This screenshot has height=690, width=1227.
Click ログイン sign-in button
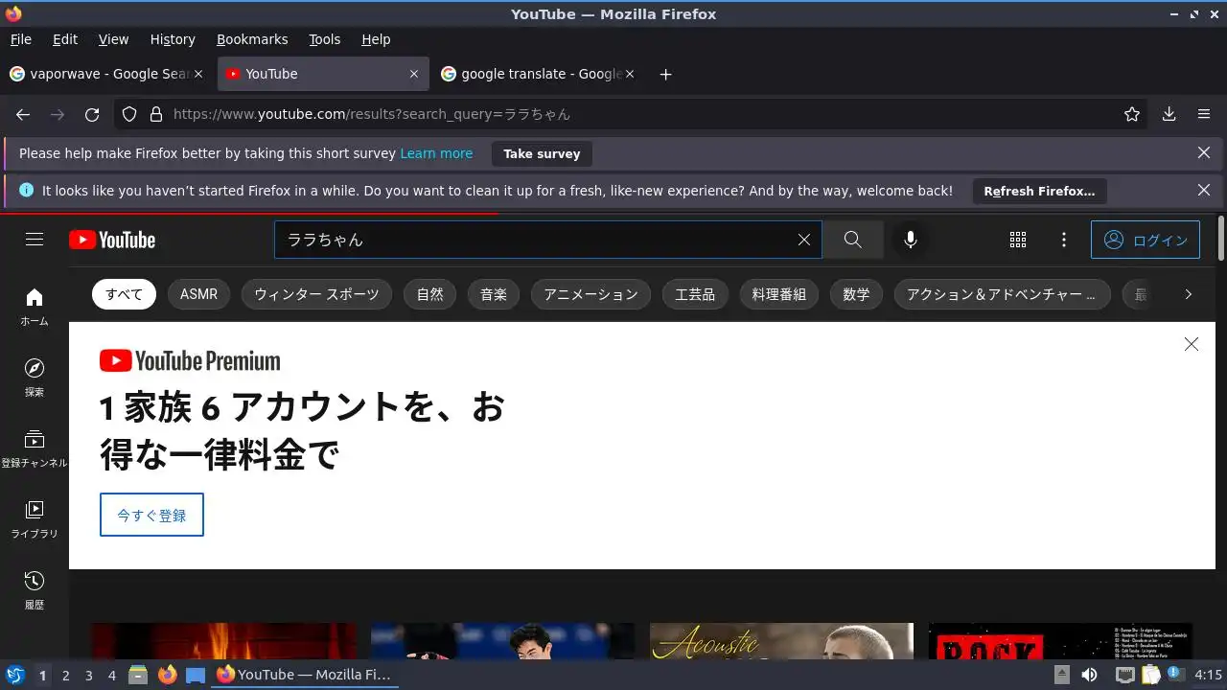[1146, 240]
